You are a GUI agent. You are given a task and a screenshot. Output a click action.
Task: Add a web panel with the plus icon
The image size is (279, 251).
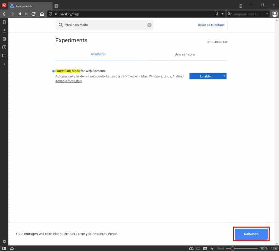(x=4, y=64)
